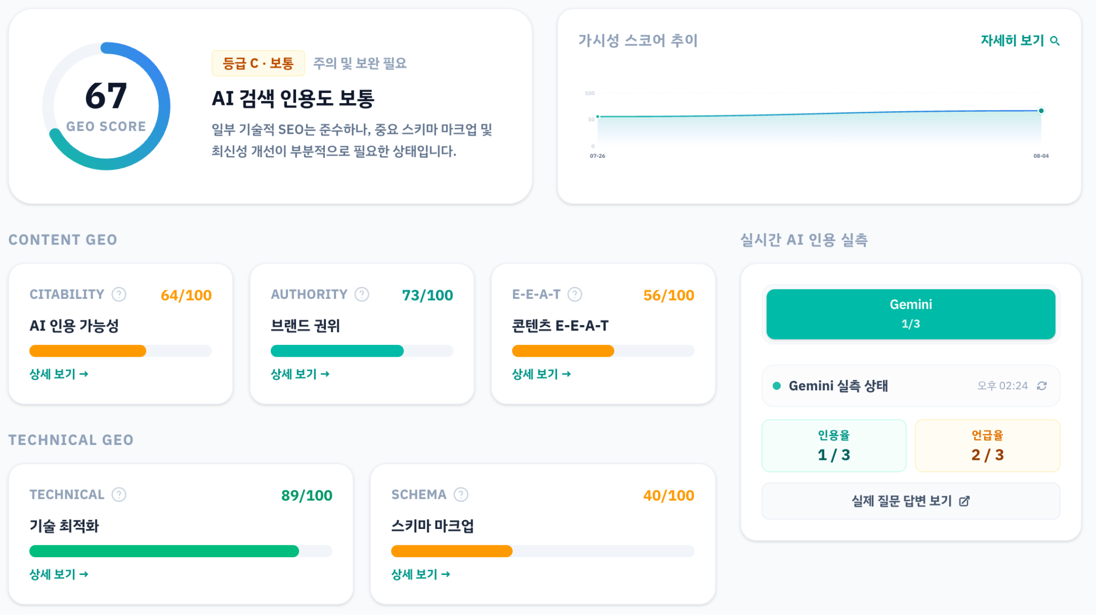1096x615 pixels.
Task: Click the 실제 질문 답변 보기 button
Action: (x=910, y=501)
